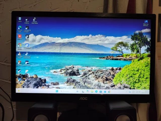161x121 pixels.
Task: Open the feather-shaped desktop shortcut beside Steam
Action: pyautogui.click(x=27, y=71)
